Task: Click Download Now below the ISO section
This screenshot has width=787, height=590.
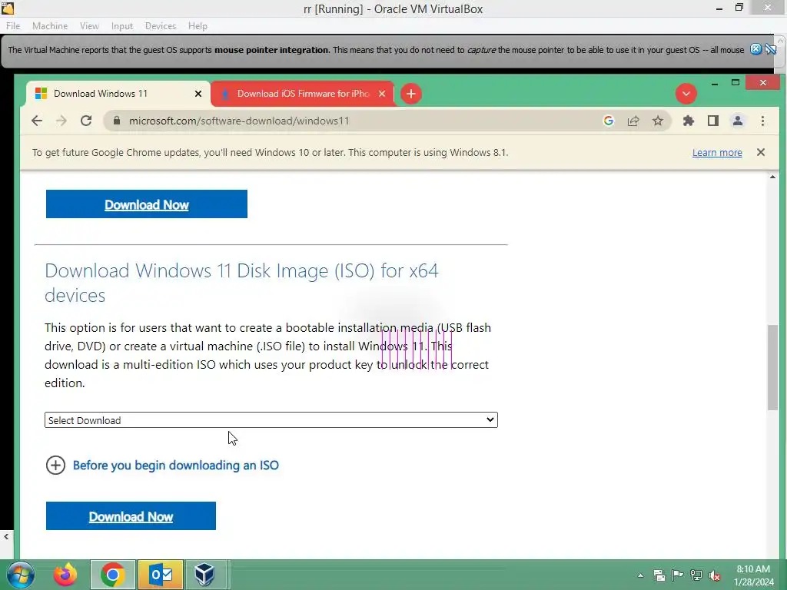Action: pos(131,516)
